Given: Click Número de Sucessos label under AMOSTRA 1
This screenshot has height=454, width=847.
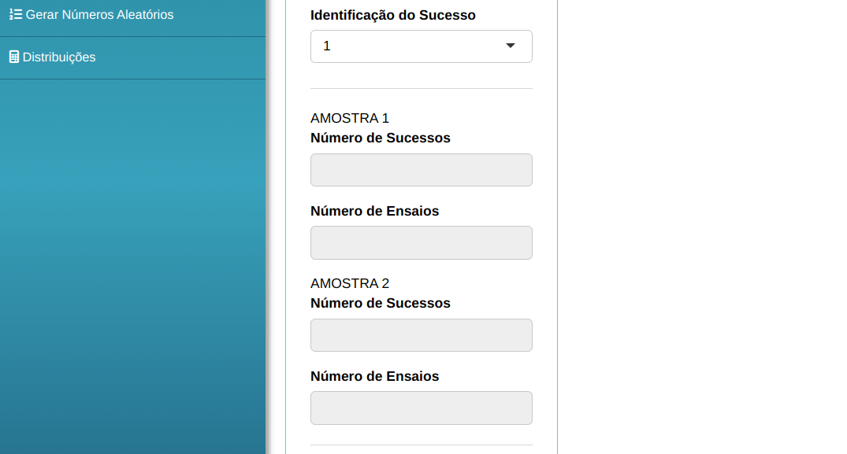Looking at the screenshot, I should pyautogui.click(x=380, y=138).
